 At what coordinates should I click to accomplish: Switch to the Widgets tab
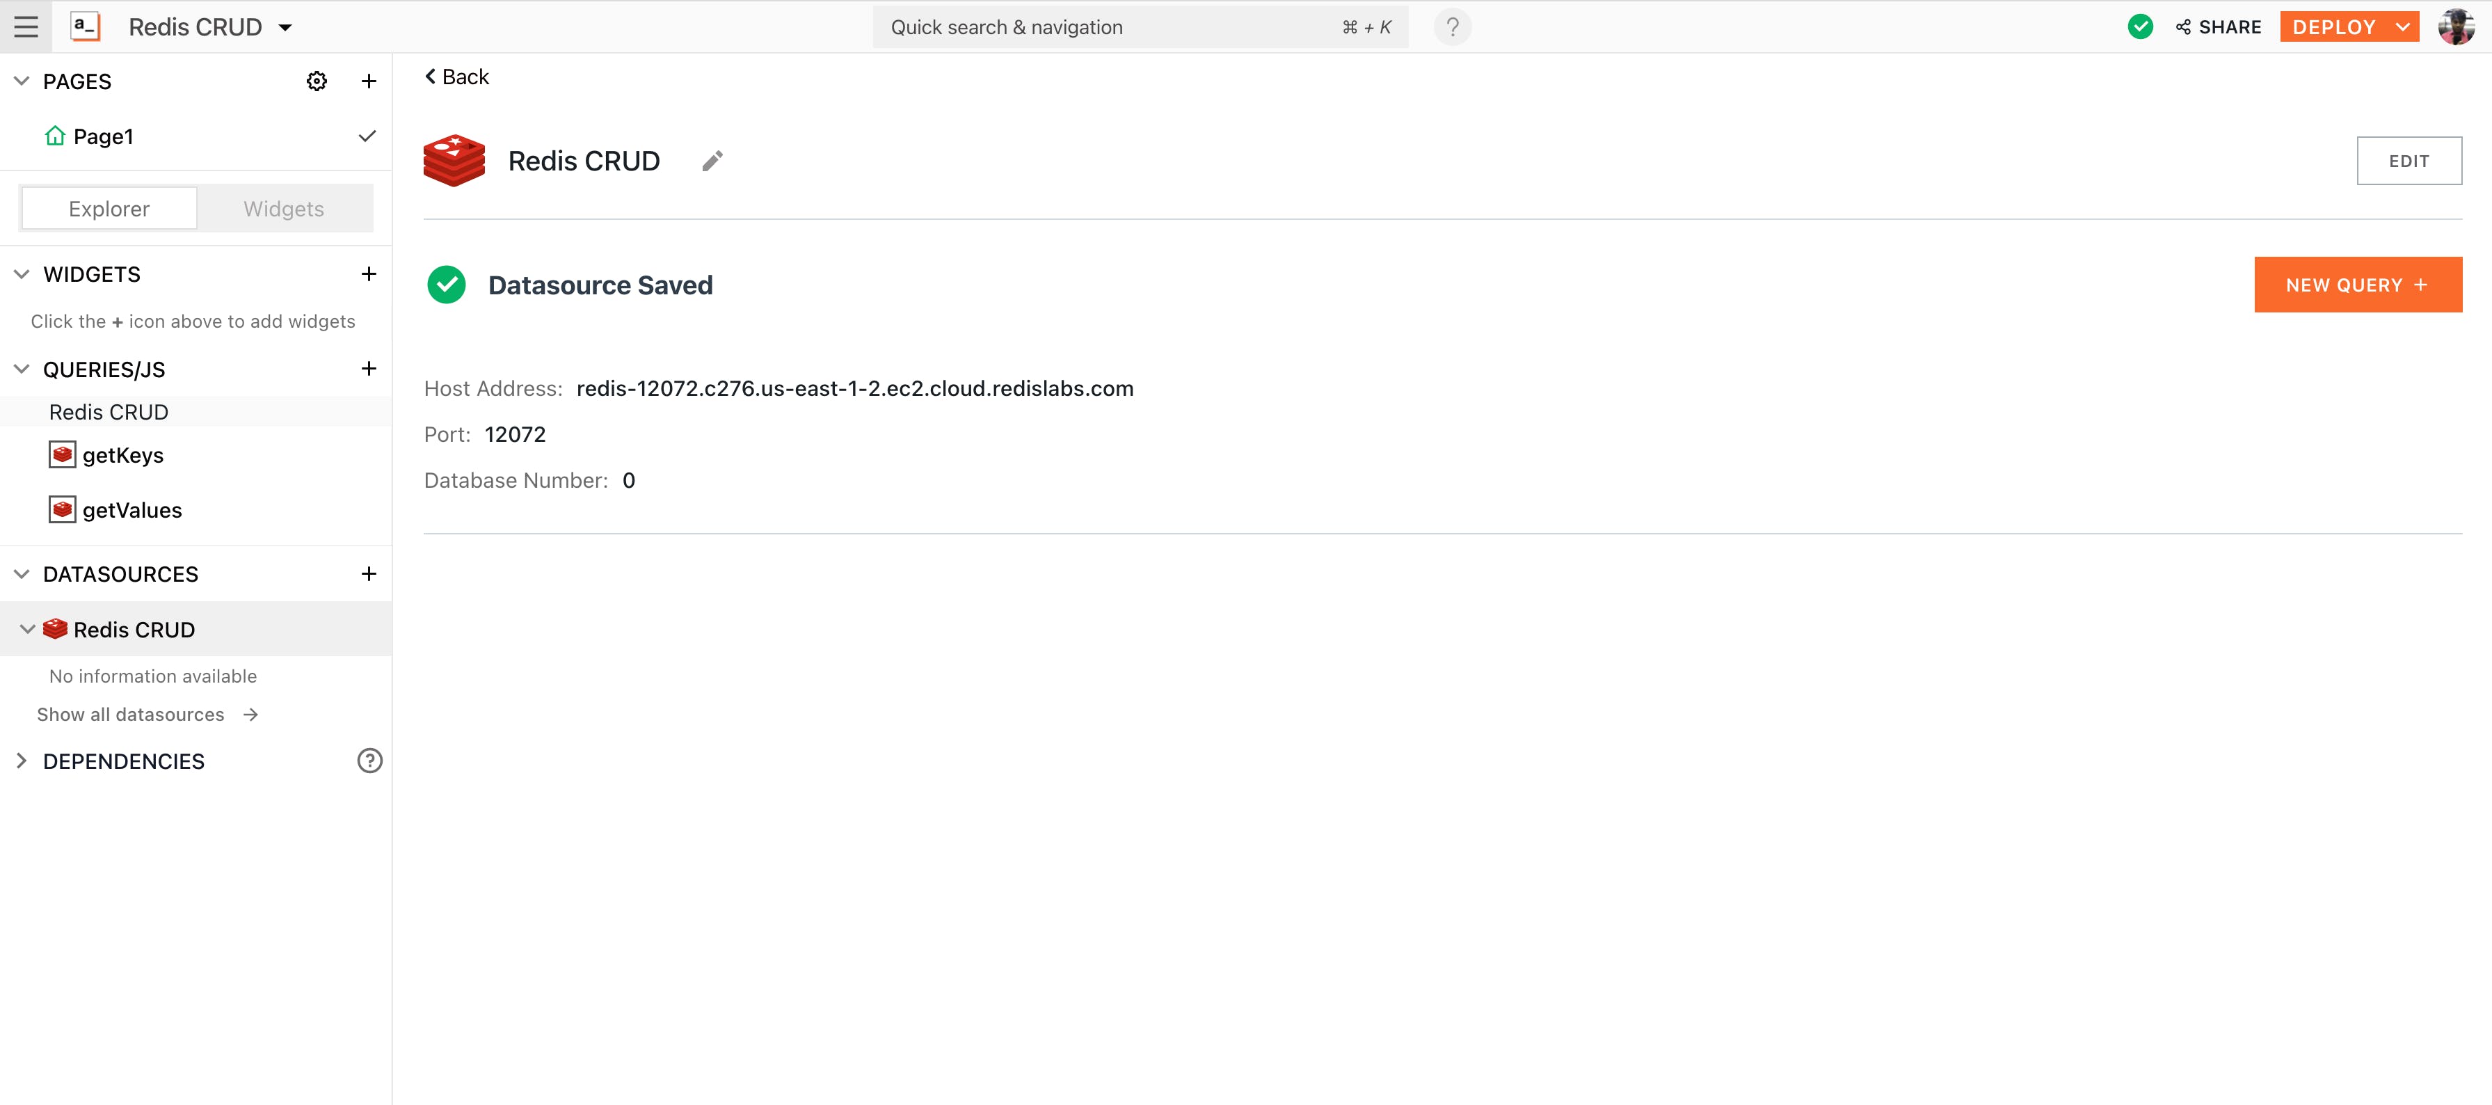pos(283,209)
